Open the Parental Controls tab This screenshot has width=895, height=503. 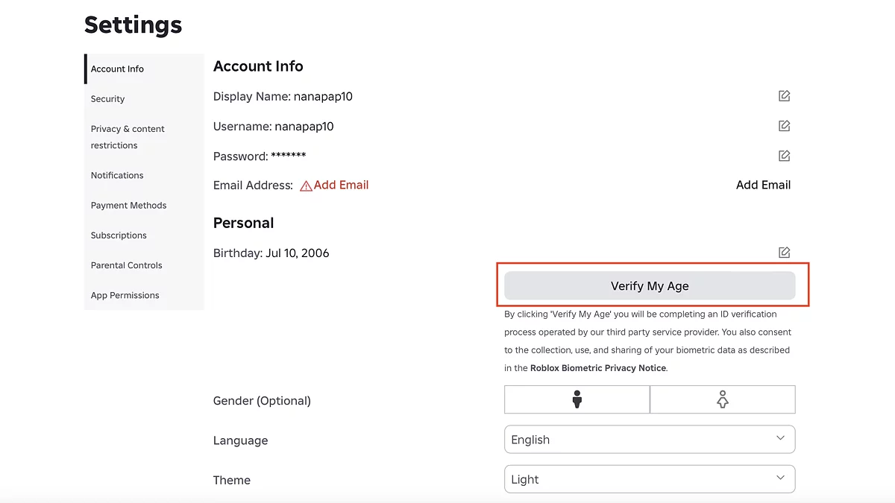144,265
